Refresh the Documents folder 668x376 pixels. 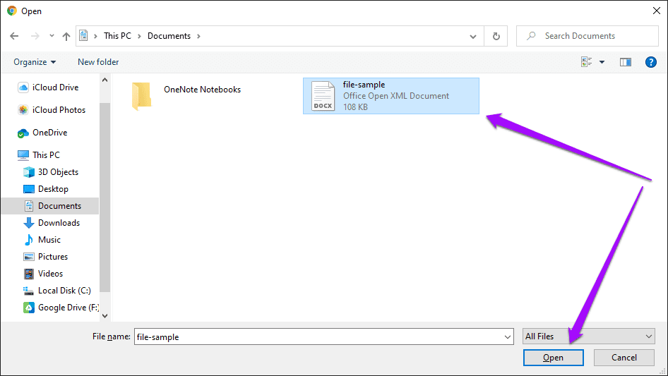[496, 36]
